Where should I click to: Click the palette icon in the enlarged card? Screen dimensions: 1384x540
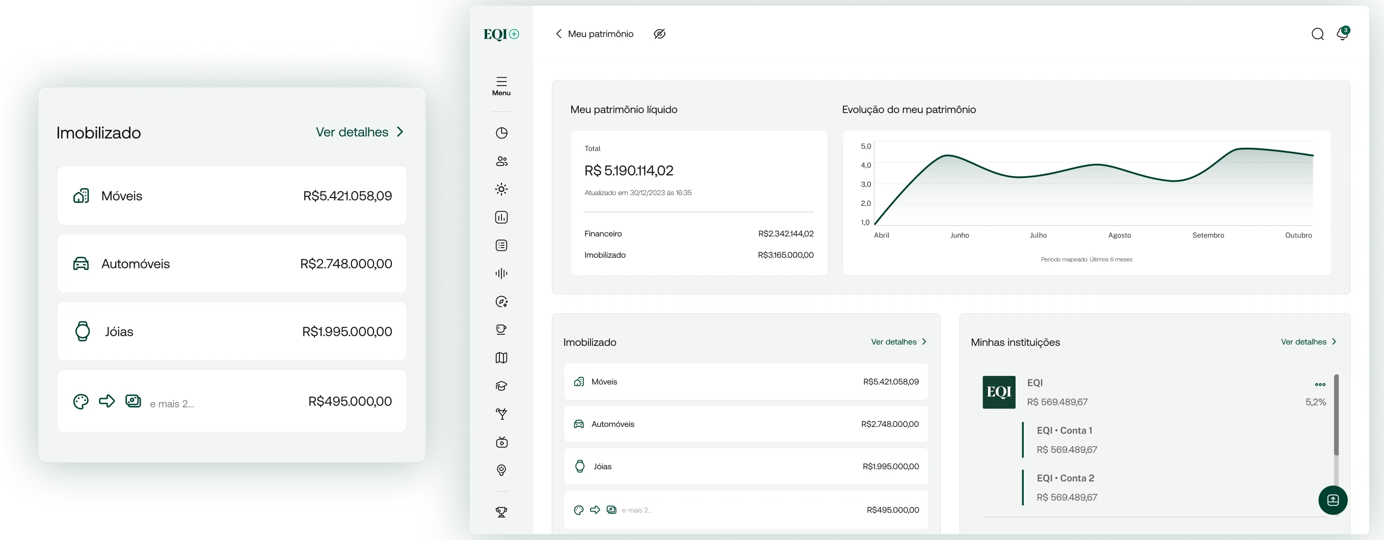[x=81, y=401]
